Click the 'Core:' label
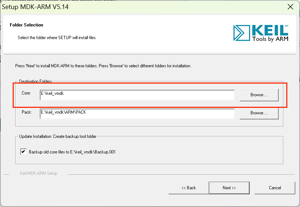 click(26, 93)
